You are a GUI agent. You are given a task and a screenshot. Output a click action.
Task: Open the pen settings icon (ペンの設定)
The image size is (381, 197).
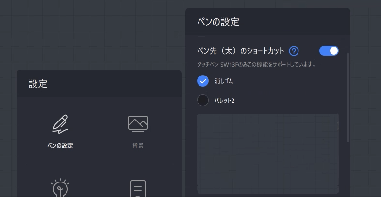tap(60, 124)
